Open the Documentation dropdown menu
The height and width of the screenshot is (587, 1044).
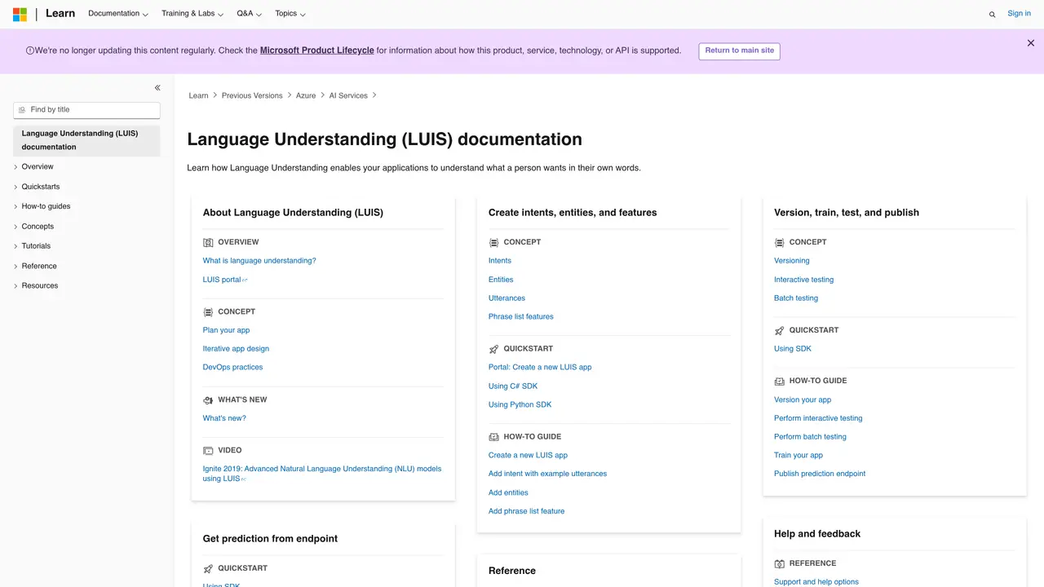(118, 14)
